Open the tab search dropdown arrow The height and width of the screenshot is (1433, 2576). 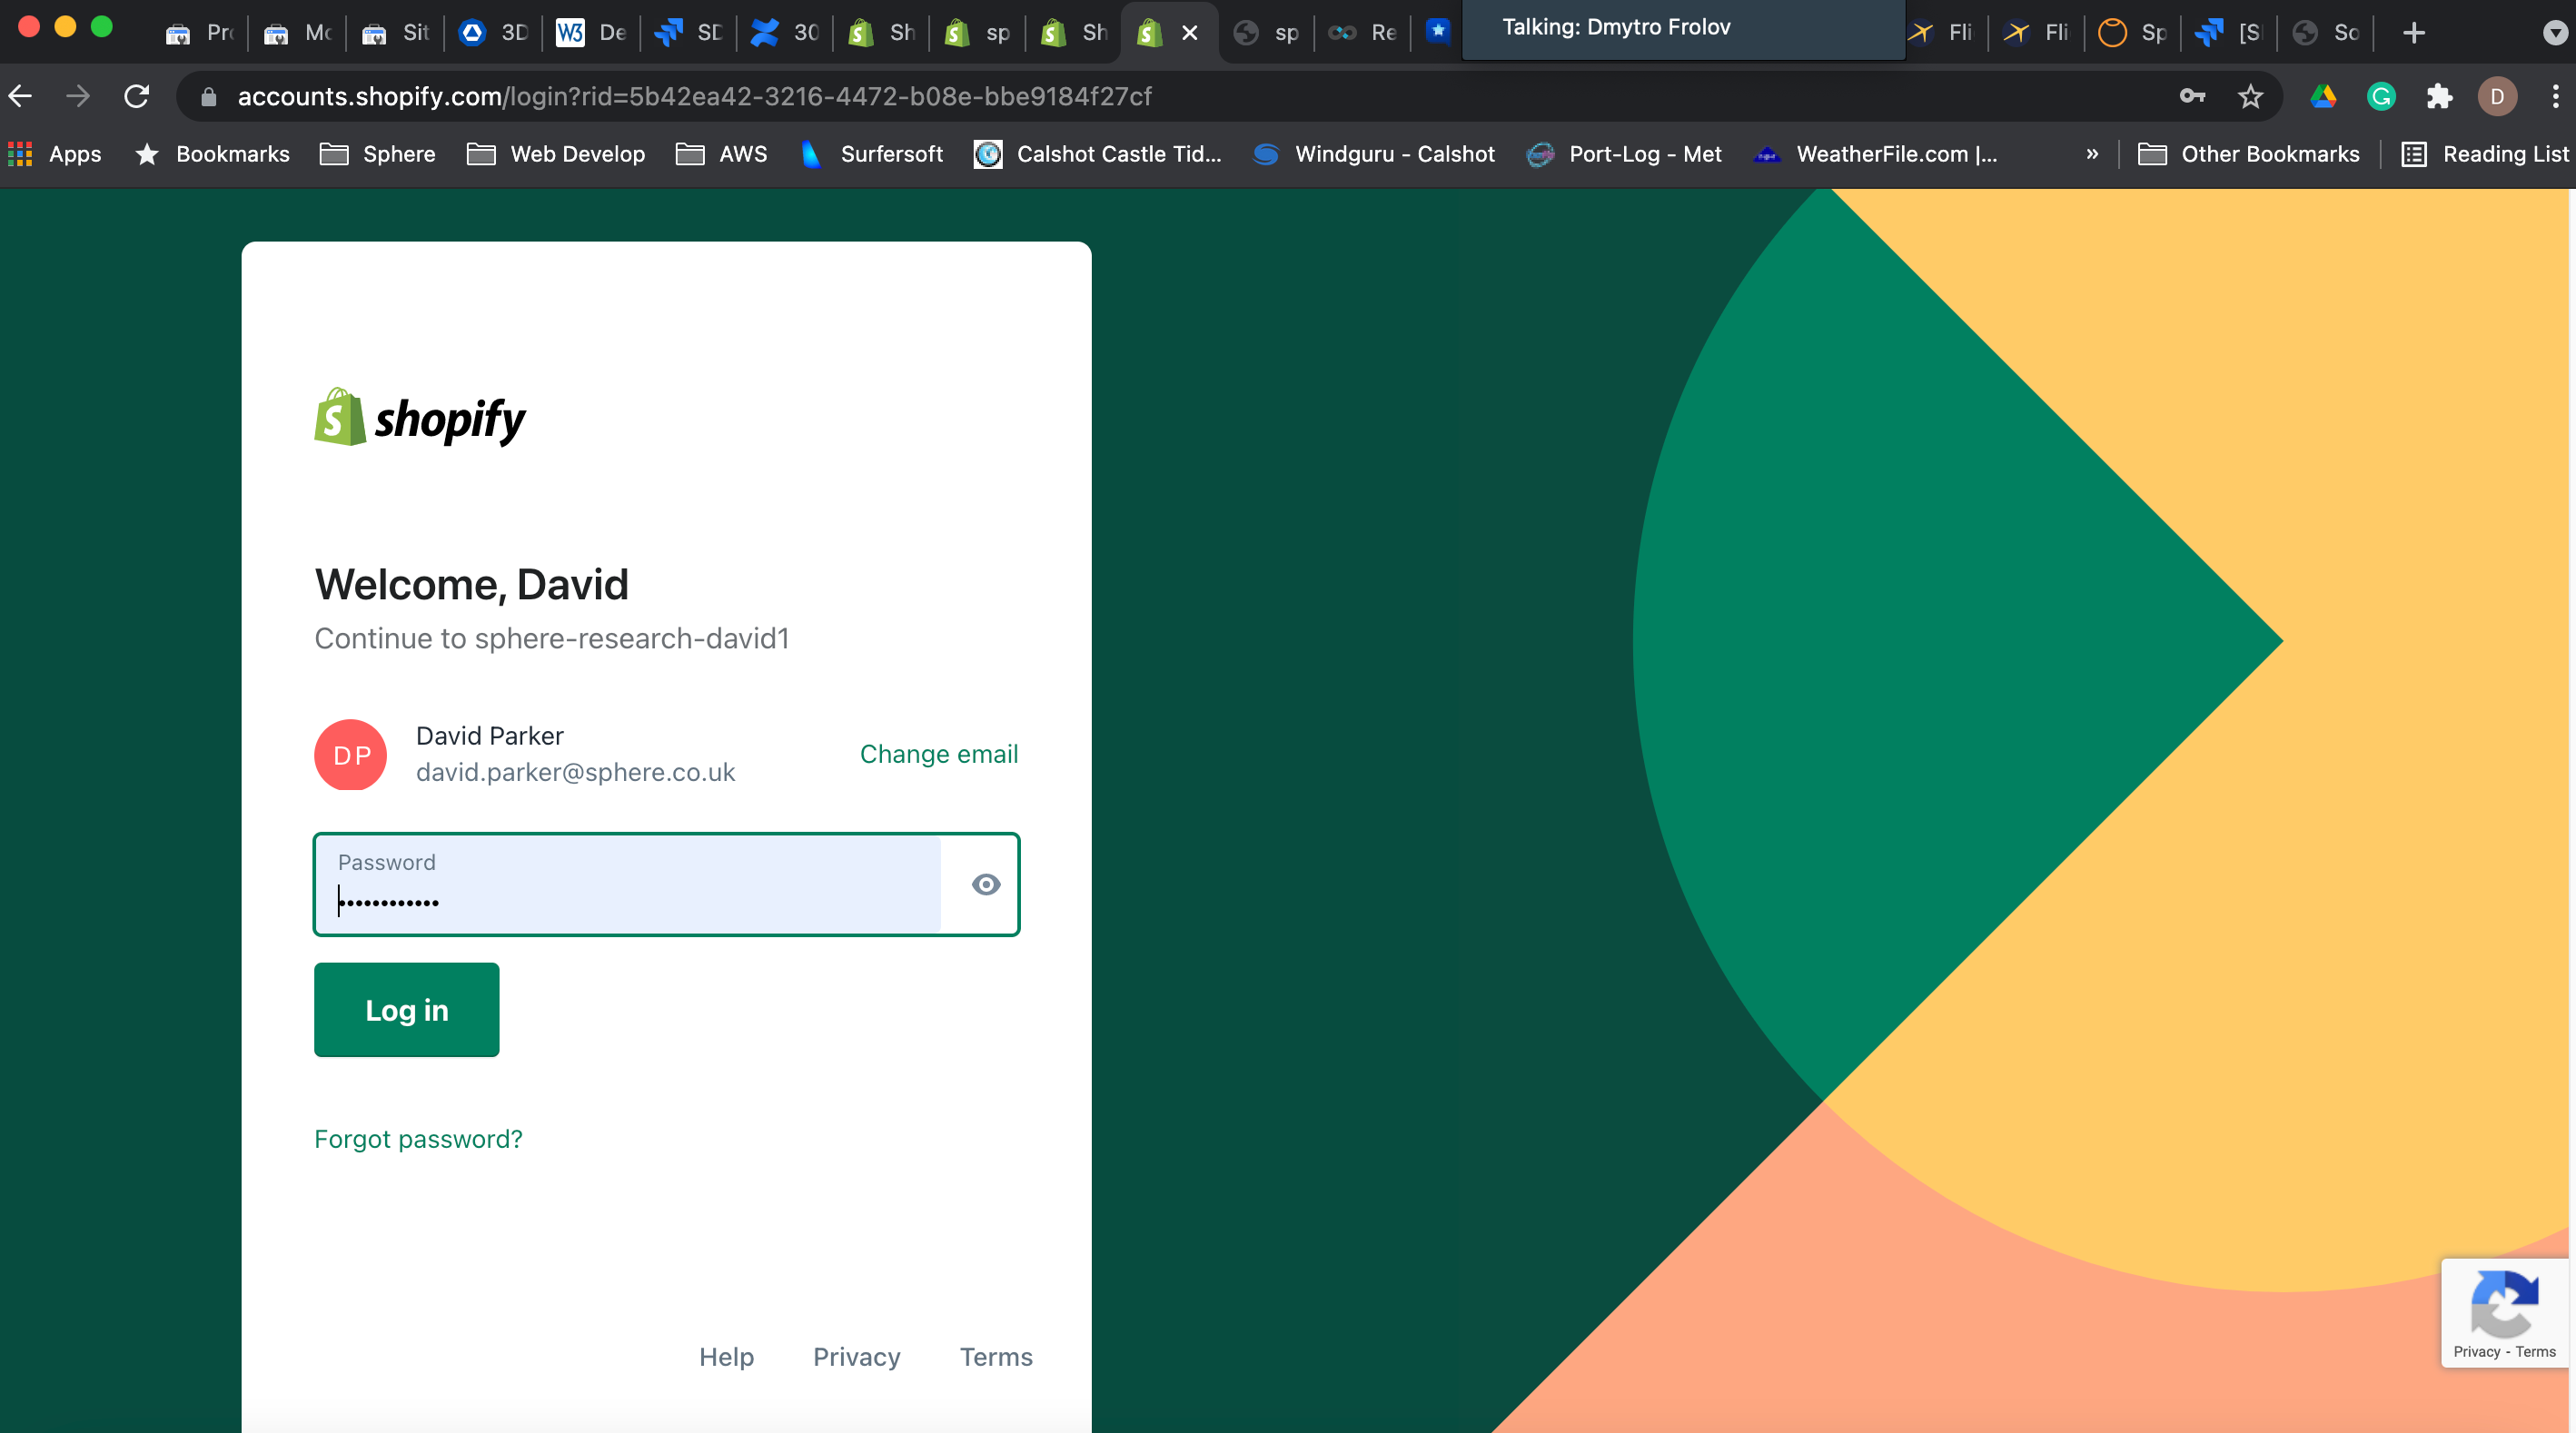tap(2554, 33)
